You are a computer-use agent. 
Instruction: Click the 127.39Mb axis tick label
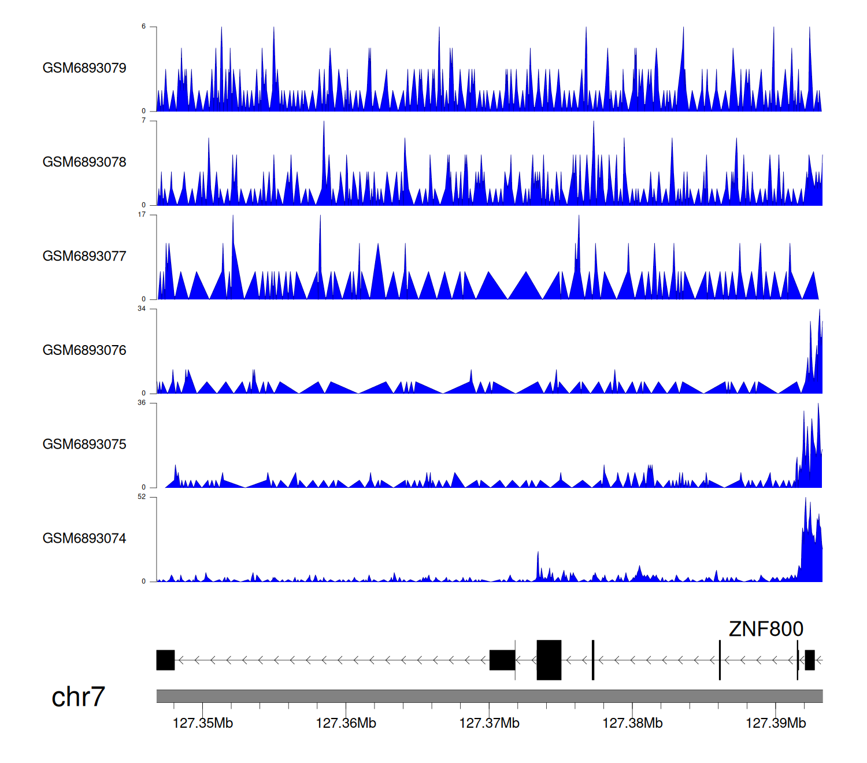pyautogui.click(x=776, y=724)
